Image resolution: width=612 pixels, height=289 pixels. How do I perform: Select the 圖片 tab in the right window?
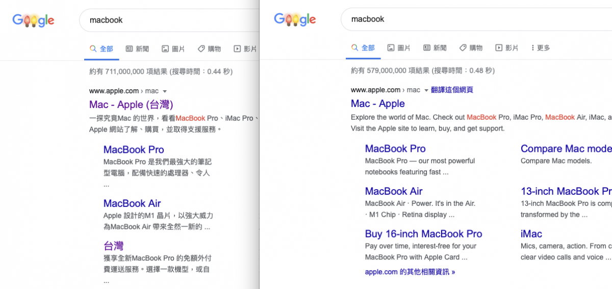399,48
